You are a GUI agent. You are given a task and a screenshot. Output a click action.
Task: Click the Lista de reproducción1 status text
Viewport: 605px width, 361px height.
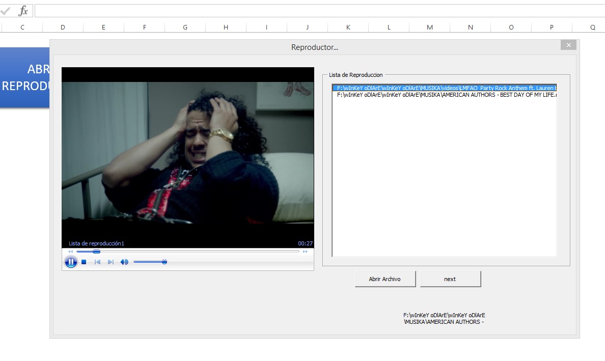click(96, 243)
